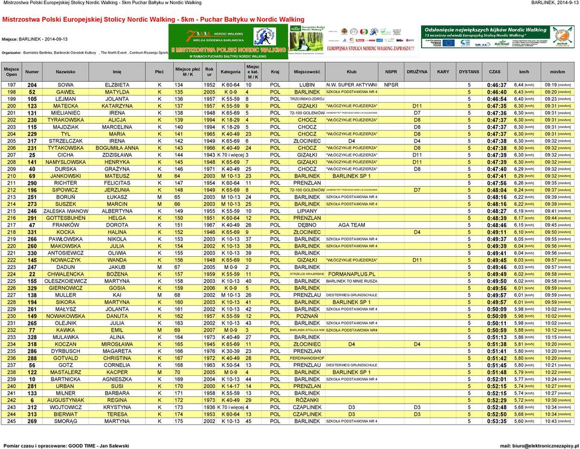Click the Numer column header
The width and height of the screenshot is (580, 449).
pyautogui.click(x=32, y=72)
